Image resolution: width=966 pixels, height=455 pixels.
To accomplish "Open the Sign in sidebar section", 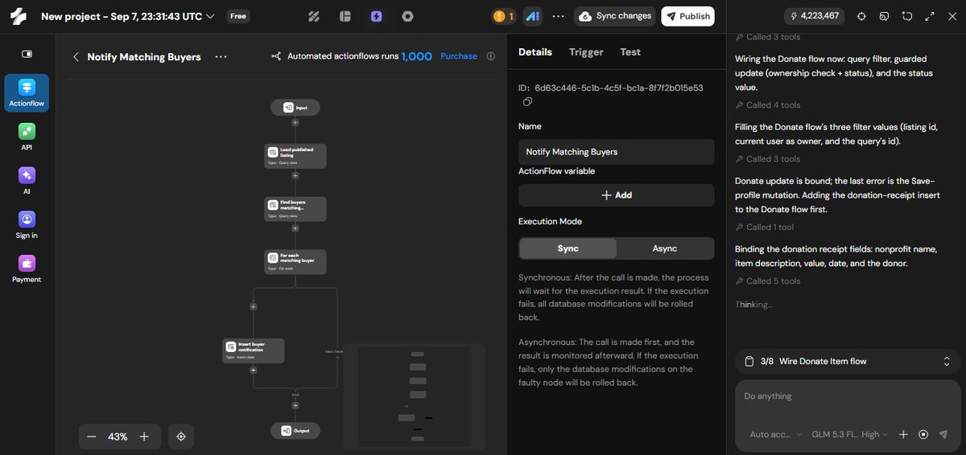I will [x=27, y=224].
